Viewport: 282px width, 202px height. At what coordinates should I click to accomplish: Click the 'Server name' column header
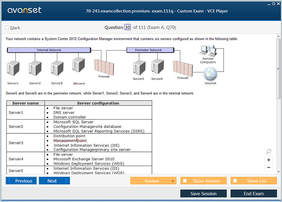25,103
